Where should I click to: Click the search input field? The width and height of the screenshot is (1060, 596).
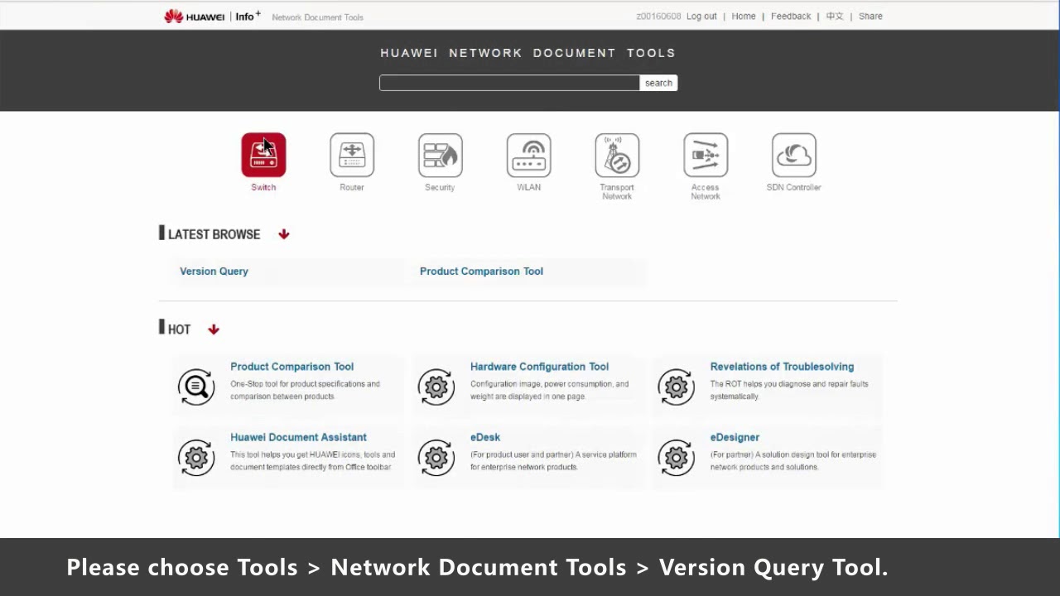coord(509,83)
